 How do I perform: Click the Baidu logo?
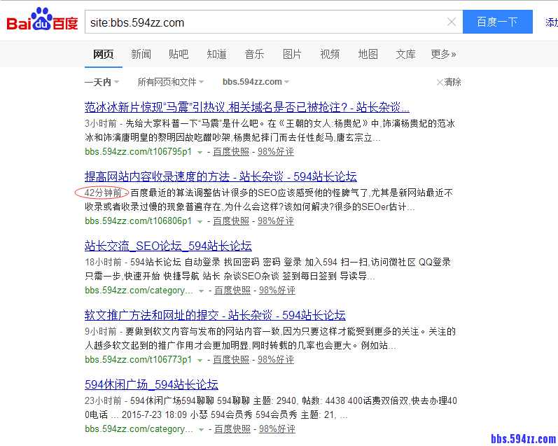pos(42,20)
